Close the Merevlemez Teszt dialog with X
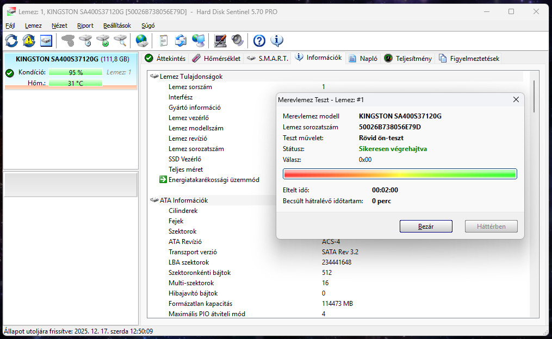The image size is (552, 339). coord(516,100)
